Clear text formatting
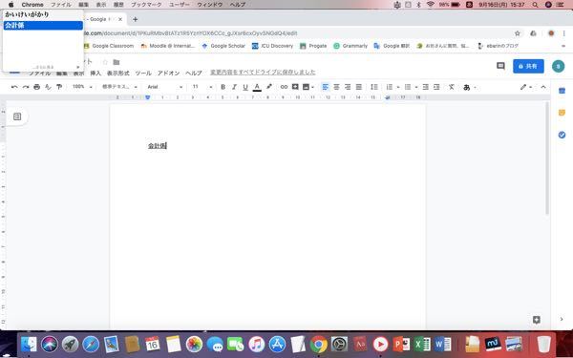573x358 pixels. [x=452, y=87]
